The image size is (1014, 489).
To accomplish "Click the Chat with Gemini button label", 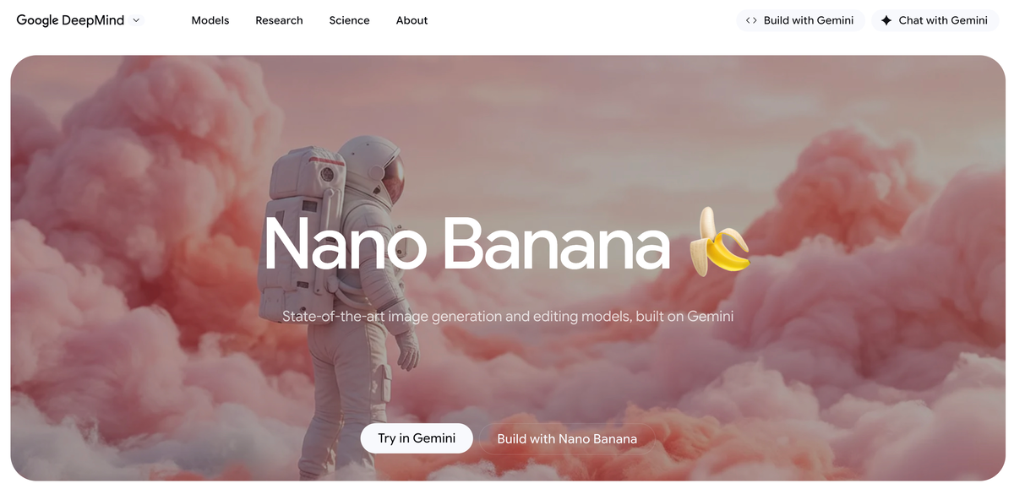I will tap(943, 20).
